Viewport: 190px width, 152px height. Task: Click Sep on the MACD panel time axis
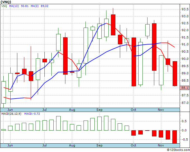99,145
